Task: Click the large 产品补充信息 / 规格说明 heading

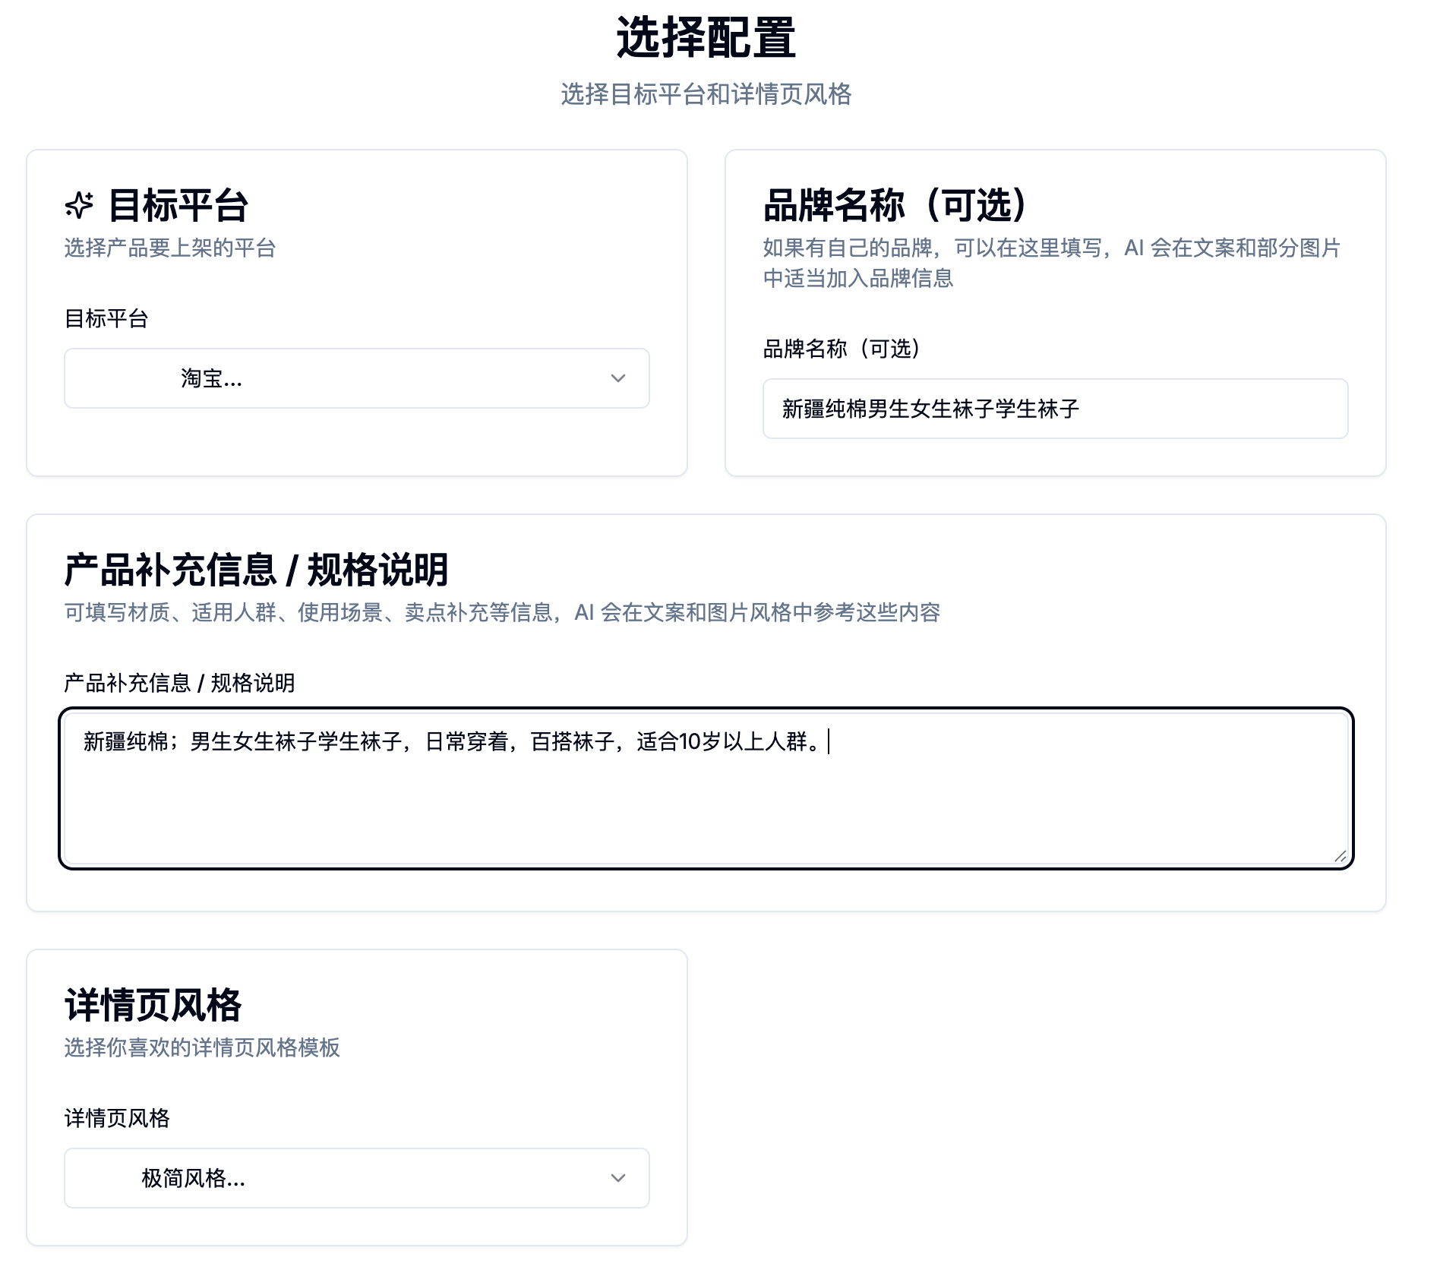Action: coord(256,570)
